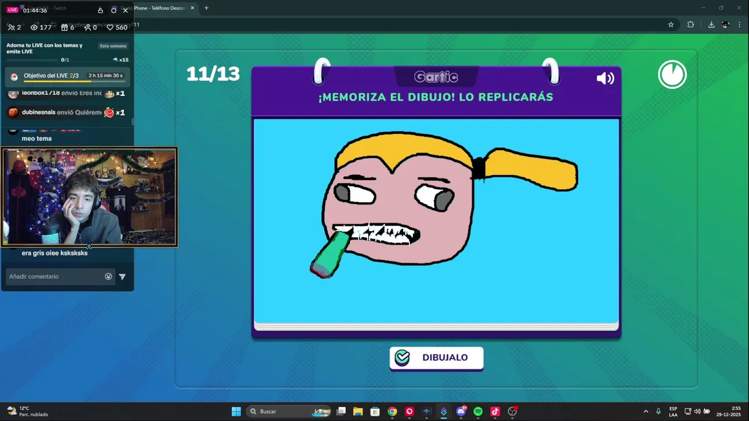Open a new browser tab with plus
This screenshot has height=421, width=749.
click(x=206, y=8)
